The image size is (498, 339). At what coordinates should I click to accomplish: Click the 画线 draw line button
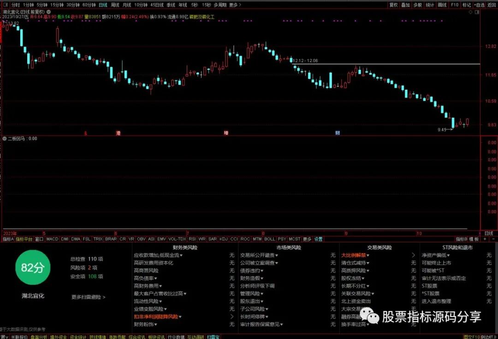click(x=442, y=5)
